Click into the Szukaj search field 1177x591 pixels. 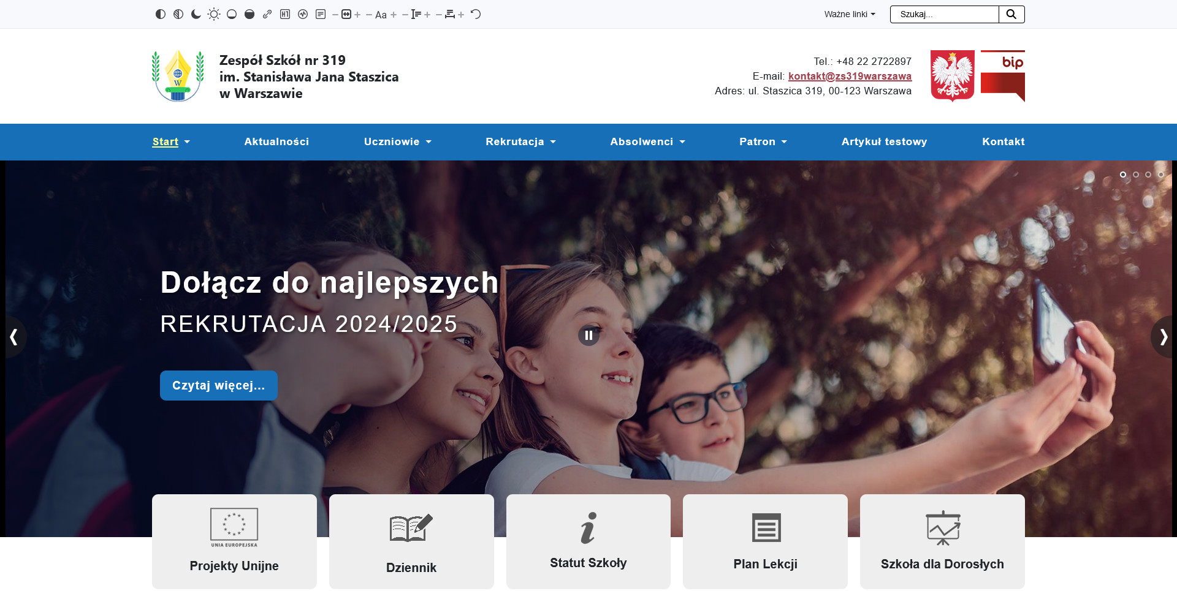pos(944,14)
